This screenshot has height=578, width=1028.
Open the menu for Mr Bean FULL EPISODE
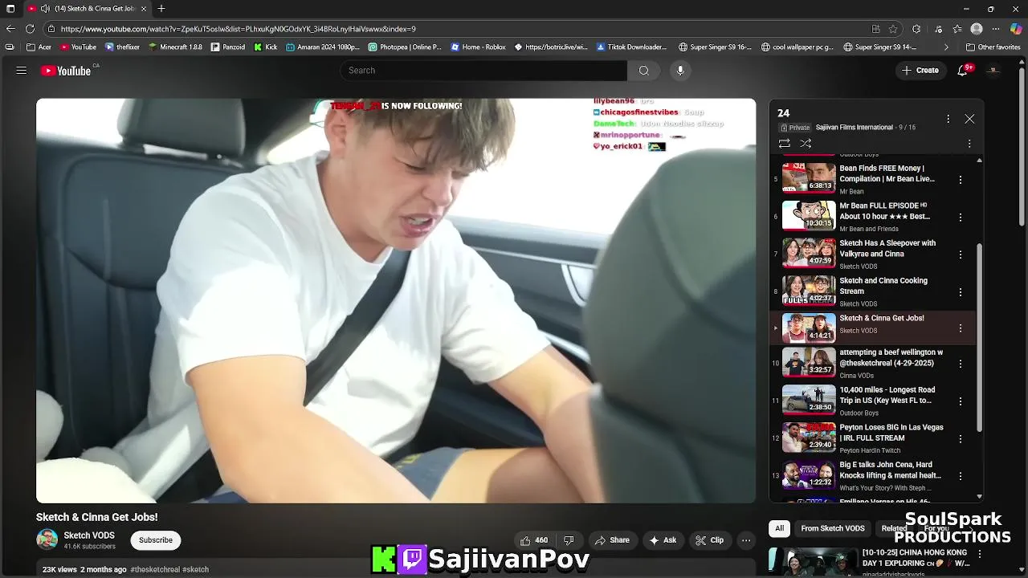(x=960, y=217)
